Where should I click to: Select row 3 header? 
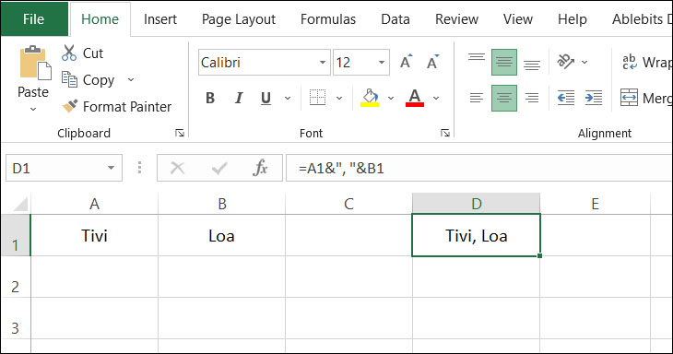tap(16, 318)
